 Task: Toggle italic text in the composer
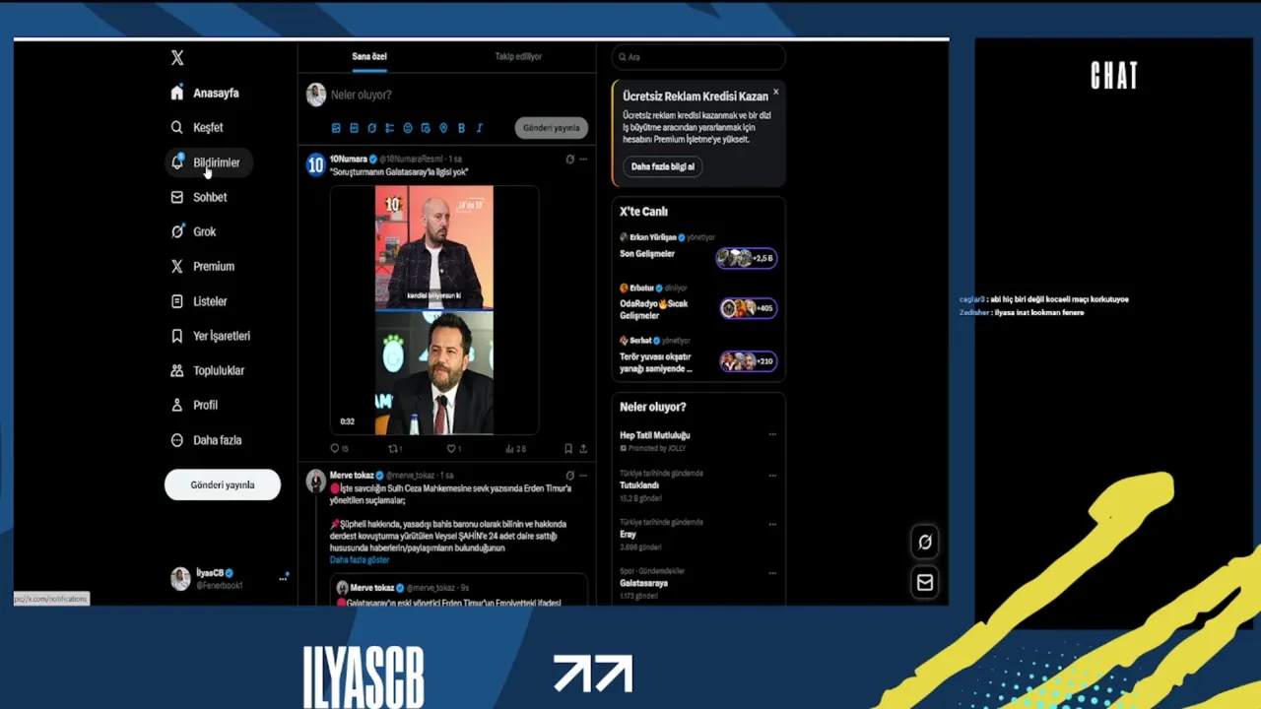pos(479,128)
